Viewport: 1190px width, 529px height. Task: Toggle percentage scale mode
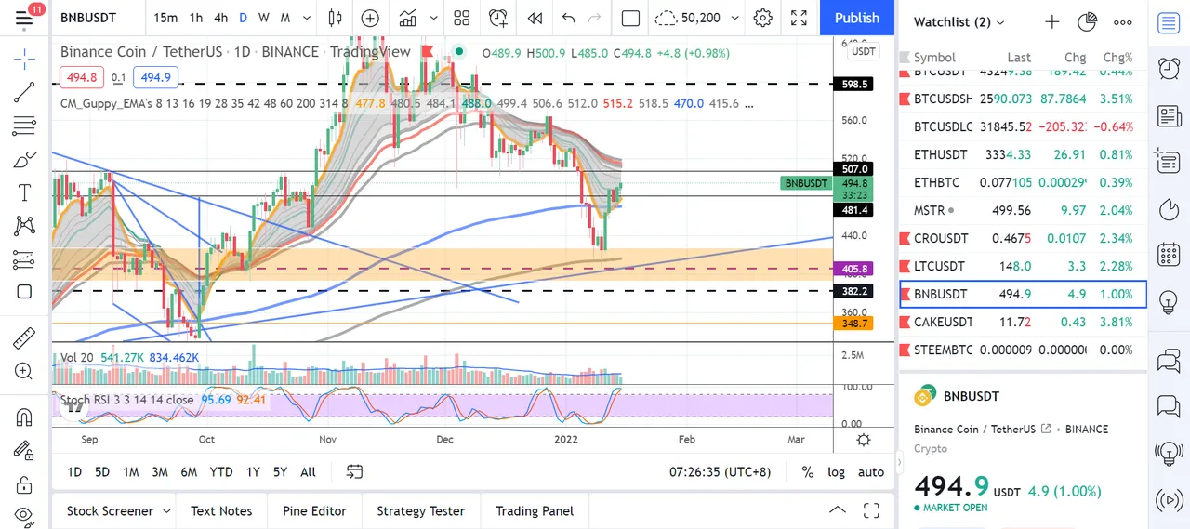coord(808,472)
